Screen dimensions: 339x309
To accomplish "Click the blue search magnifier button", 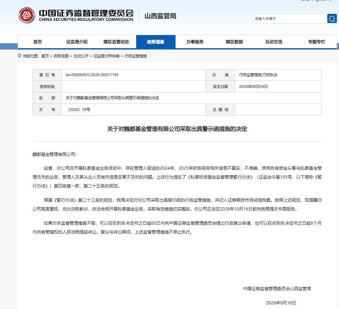I will click(332, 18).
